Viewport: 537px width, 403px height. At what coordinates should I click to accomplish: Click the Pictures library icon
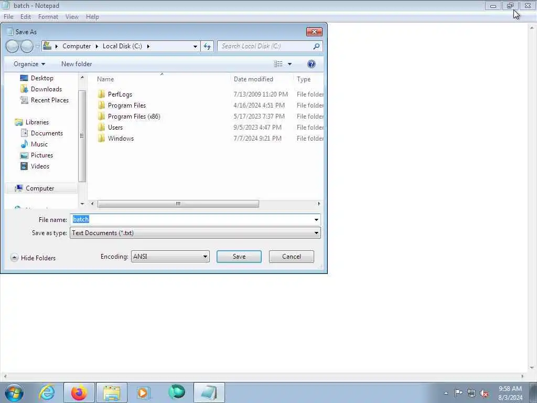(x=24, y=155)
